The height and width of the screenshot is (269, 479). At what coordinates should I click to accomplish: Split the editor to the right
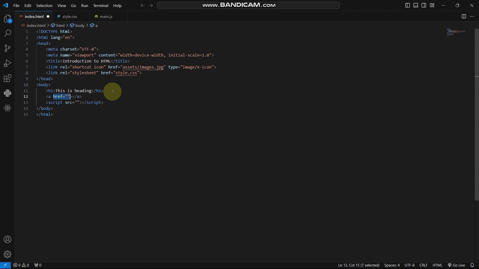click(x=464, y=16)
